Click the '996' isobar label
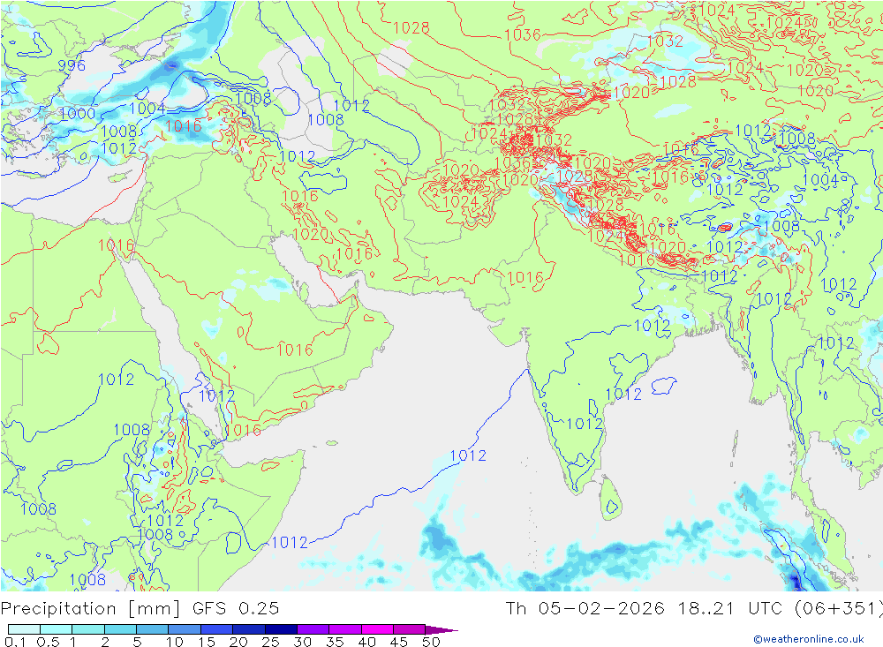The image size is (883, 647). tap(72, 66)
